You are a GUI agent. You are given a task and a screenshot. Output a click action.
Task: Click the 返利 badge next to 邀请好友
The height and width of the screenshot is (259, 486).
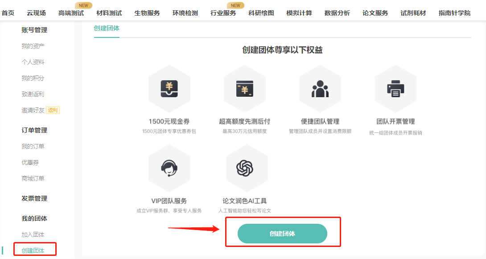52,110
